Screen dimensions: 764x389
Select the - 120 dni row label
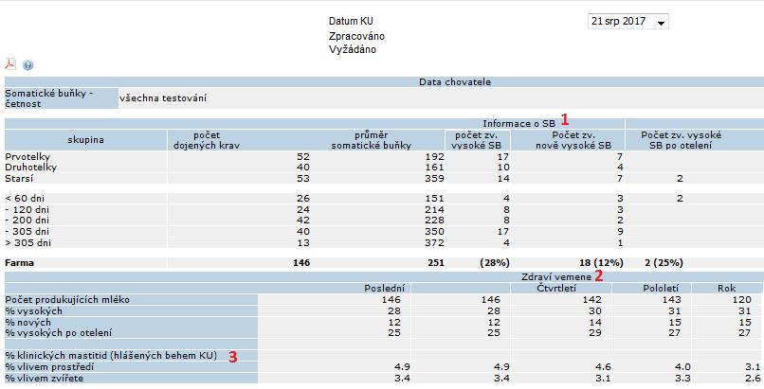tap(27, 210)
